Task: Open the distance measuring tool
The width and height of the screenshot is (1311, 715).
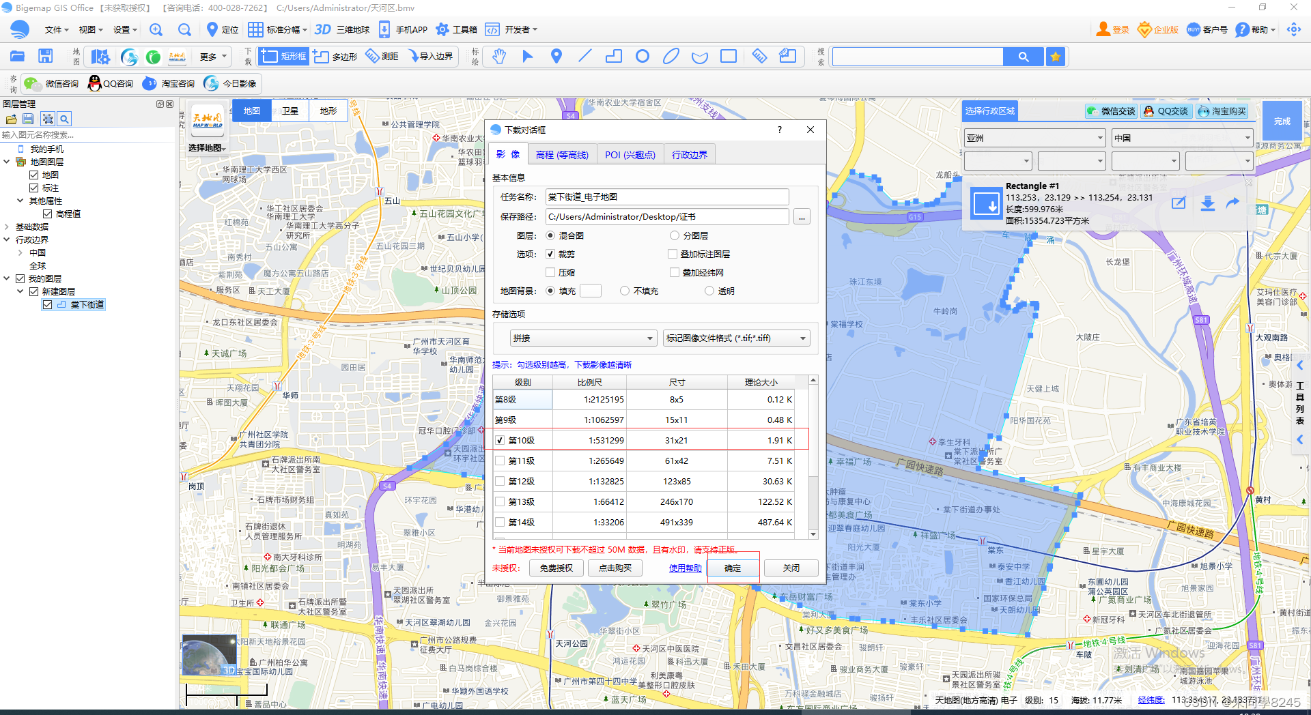Action: coord(382,56)
